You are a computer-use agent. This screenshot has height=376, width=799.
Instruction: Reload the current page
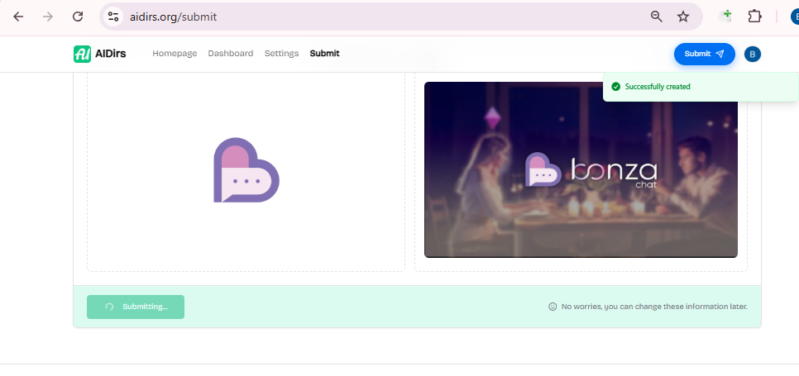pyautogui.click(x=78, y=17)
